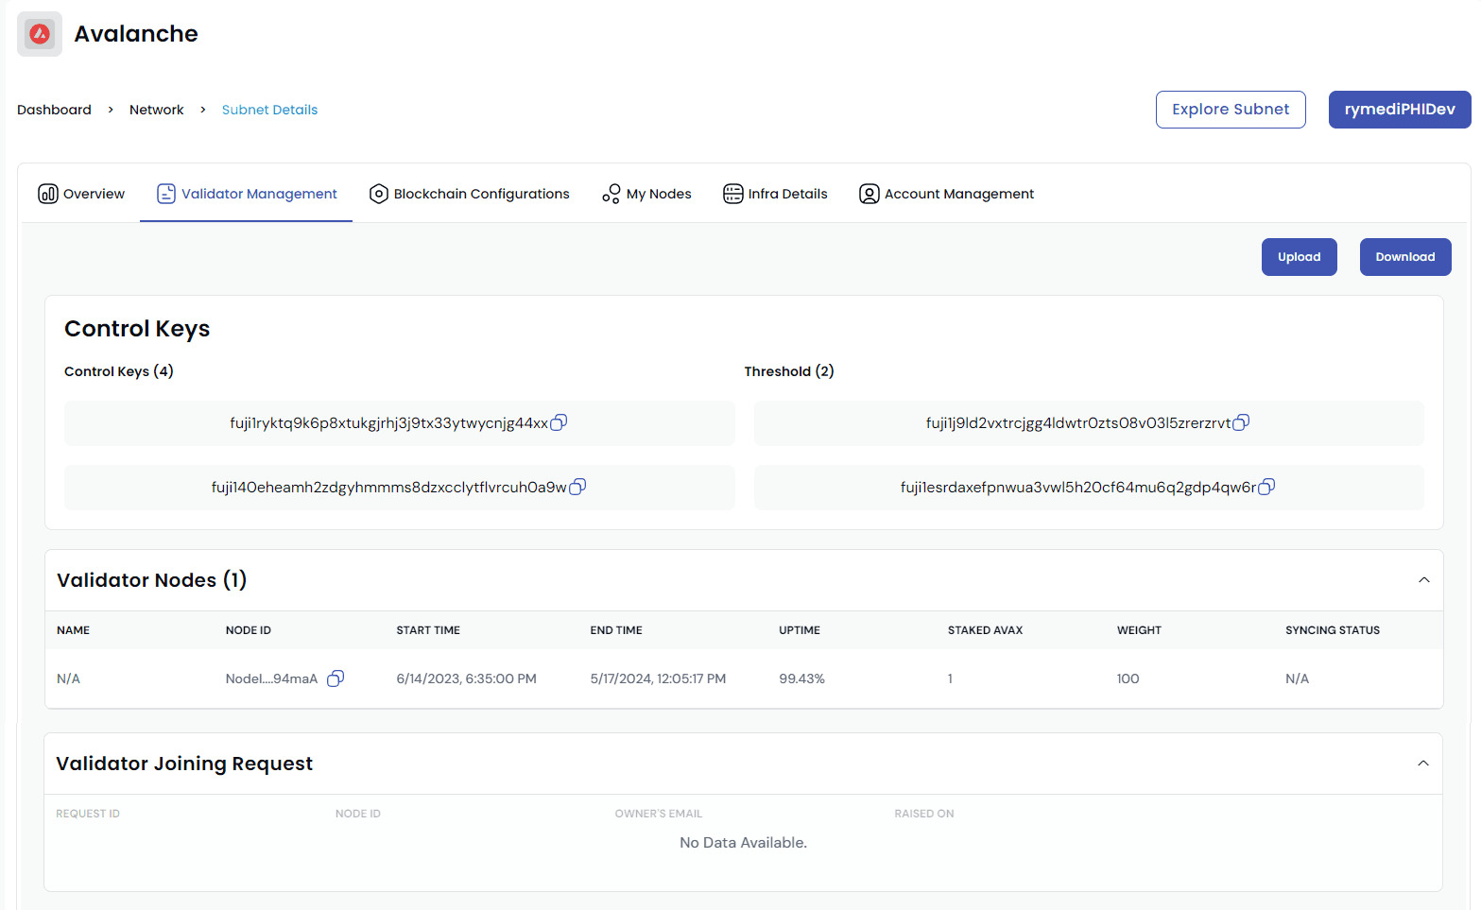This screenshot has width=1481, height=910.
Task: Click the Explore Subnet button
Action: click(1231, 110)
